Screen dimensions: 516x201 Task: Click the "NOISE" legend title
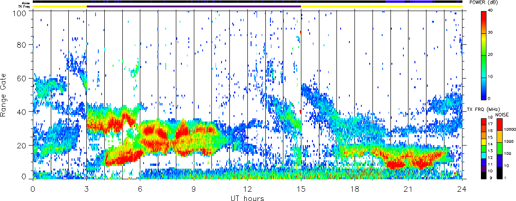[x=503, y=115]
